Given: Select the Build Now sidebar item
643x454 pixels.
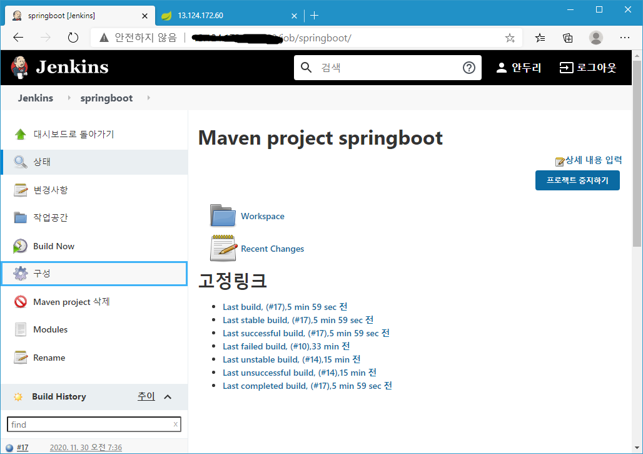Looking at the screenshot, I should click(x=54, y=246).
